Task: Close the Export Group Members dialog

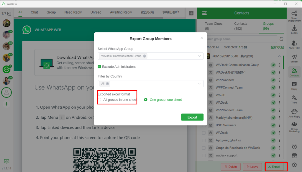Action: [x=202, y=38]
